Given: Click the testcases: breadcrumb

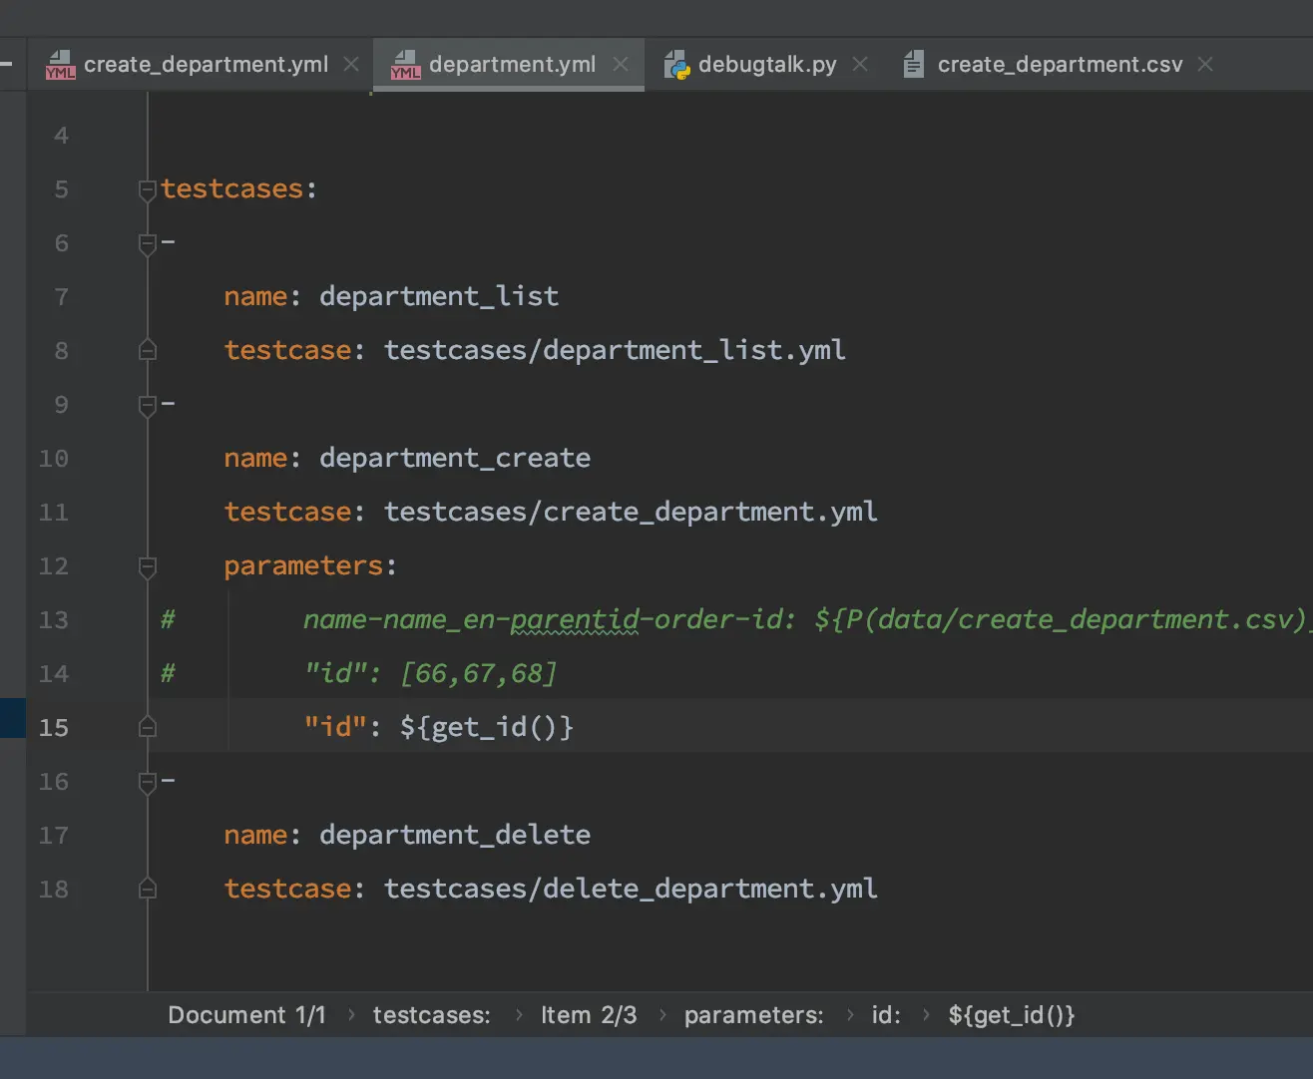Looking at the screenshot, I should 431,1015.
